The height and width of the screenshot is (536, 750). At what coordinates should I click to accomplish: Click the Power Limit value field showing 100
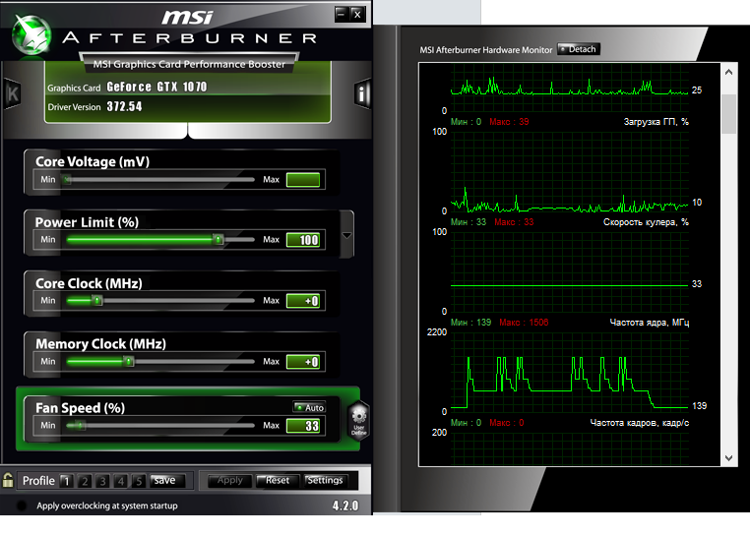pyautogui.click(x=303, y=240)
